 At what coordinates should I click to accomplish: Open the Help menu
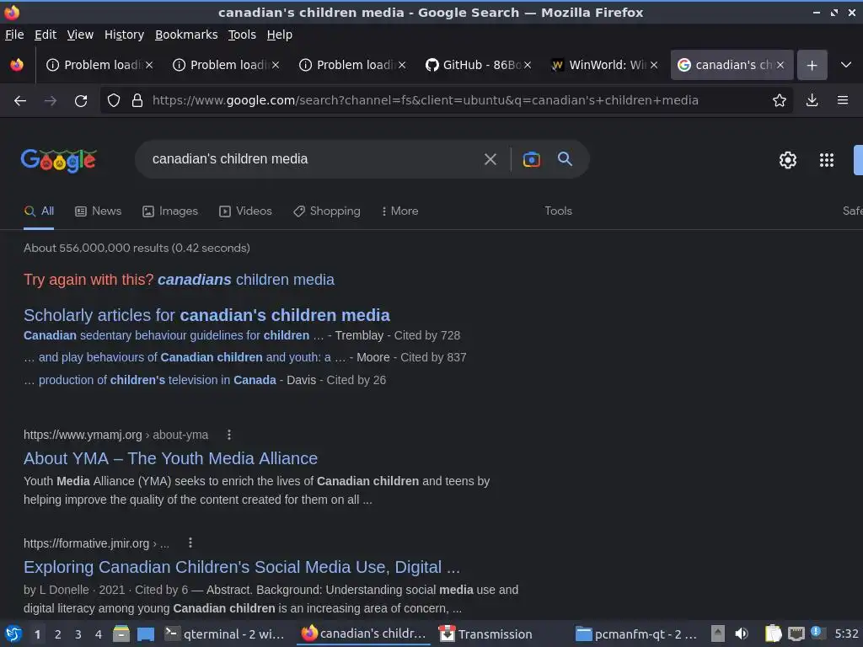click(280, 35)
